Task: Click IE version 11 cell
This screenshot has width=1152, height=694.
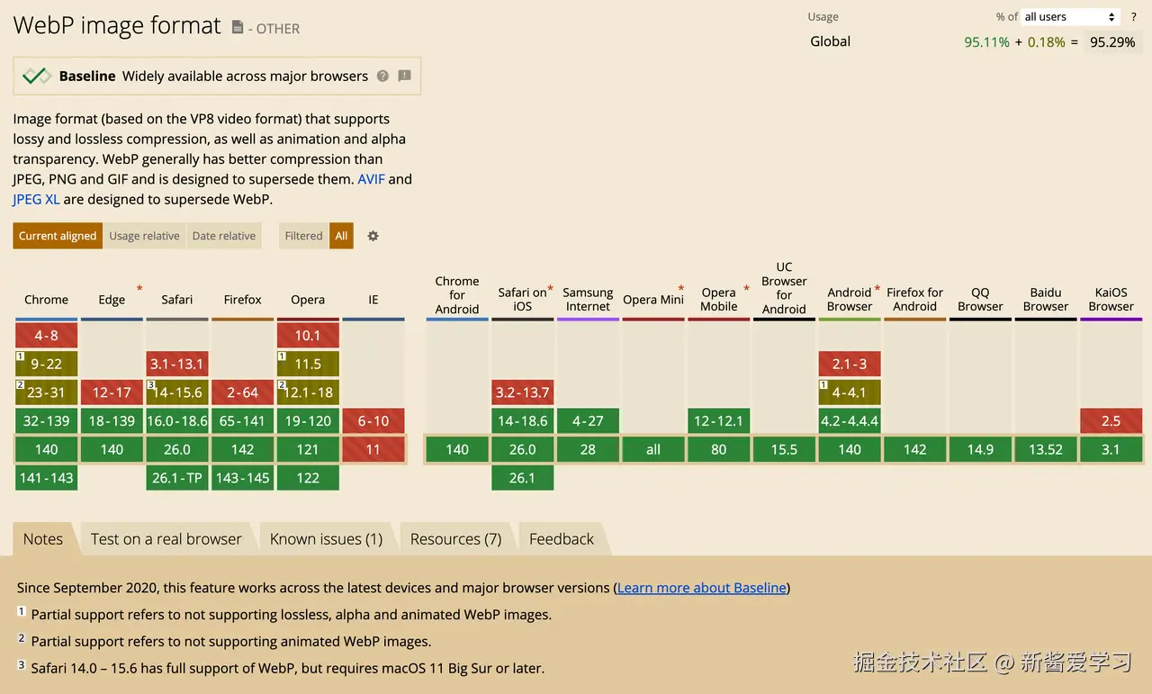Action: coord(373,449)
